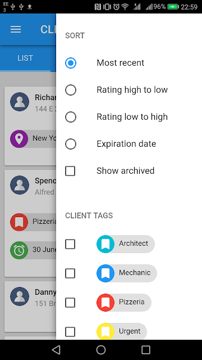The image size is (202, 360).
Task: Tick the Urgent tag checkbox
Action: tap(70, 332)
